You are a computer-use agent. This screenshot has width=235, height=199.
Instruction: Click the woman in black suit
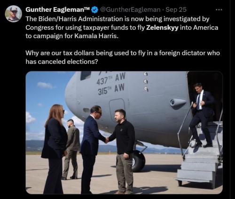coord(54,149)
